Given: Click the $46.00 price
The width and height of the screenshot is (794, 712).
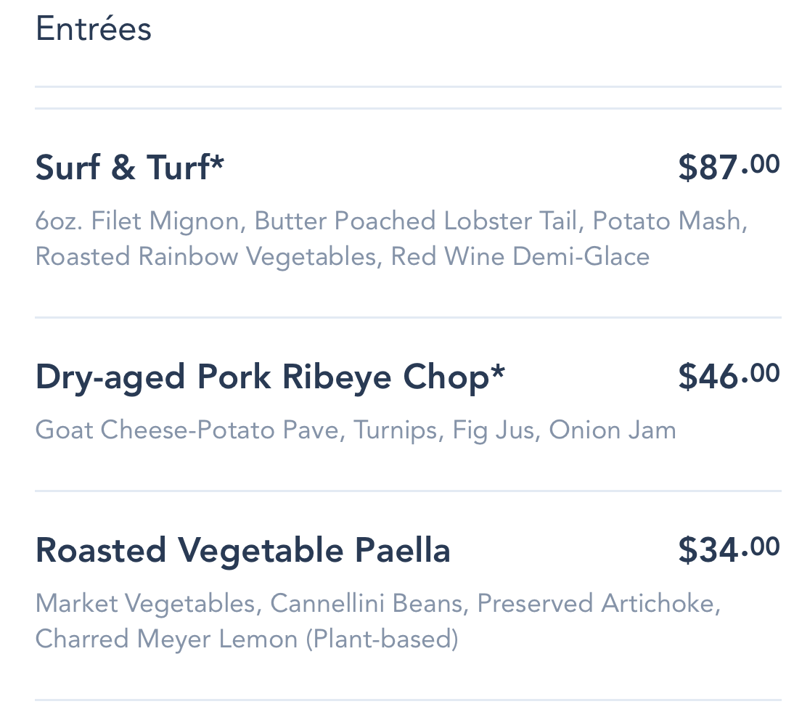Looking at the screenshot, I should pyautogui.click(x=728, y=376).
